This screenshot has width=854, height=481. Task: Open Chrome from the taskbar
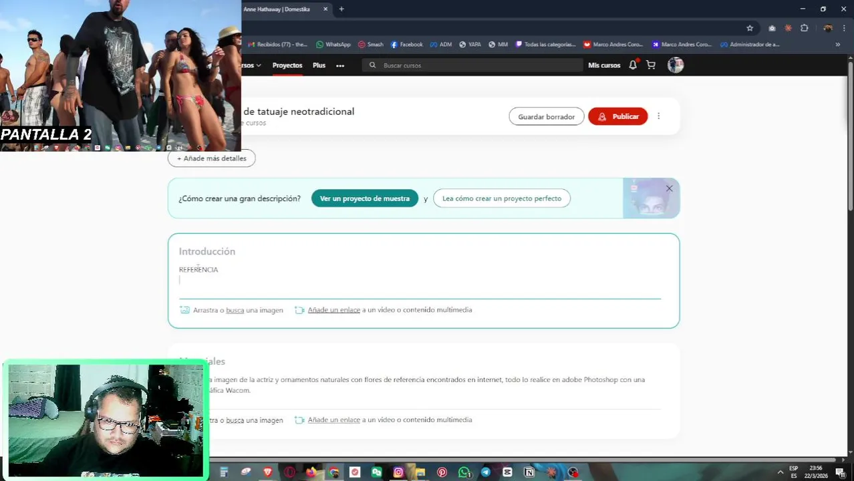334,472
